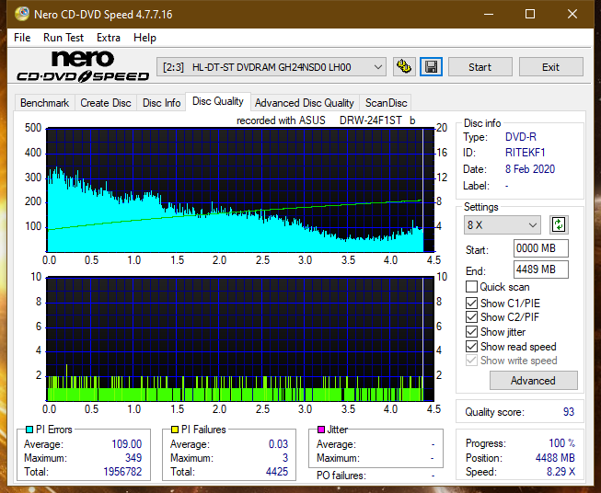Click the yellow PI Failures legend swatch
Image resolution: width=601 pixels, height=493 pixels.
pyautogui.click(x=175, y=430)
